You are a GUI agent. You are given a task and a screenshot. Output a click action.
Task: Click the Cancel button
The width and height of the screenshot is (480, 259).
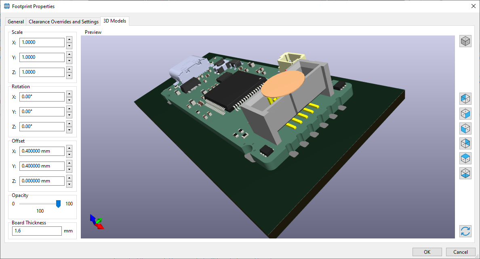click(460, 252)
